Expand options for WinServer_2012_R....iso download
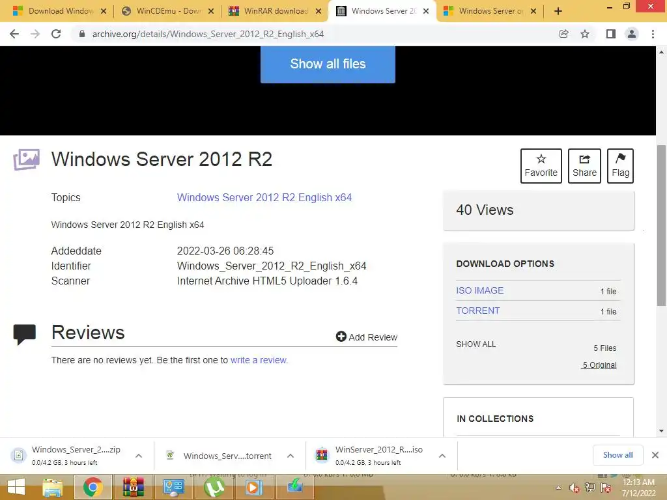The height and width of the screenshot is (500, 667). [x=442, y=456]
